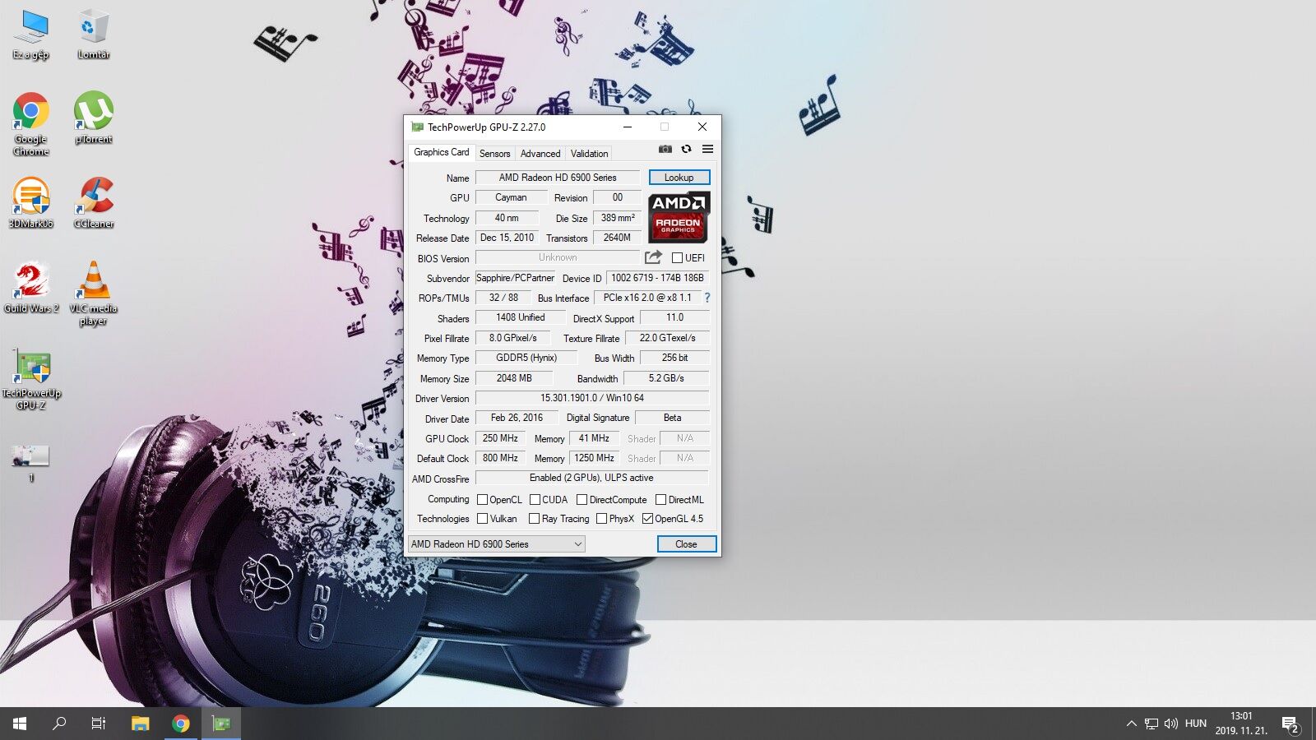Open the Lomtár recycle bin icon
The width and height of the screenshot is (1316, 740).
(x=94, y=35)
